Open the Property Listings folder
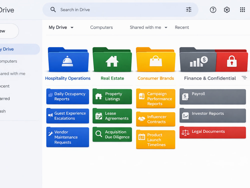The image size is (250, 188). click(112, 97)
